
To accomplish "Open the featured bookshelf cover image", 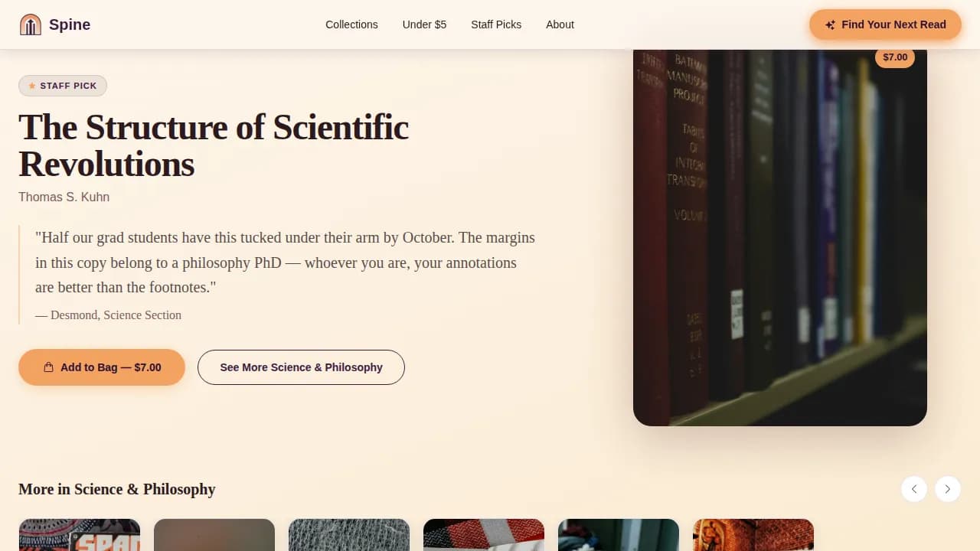I will (x=780, y=237).
